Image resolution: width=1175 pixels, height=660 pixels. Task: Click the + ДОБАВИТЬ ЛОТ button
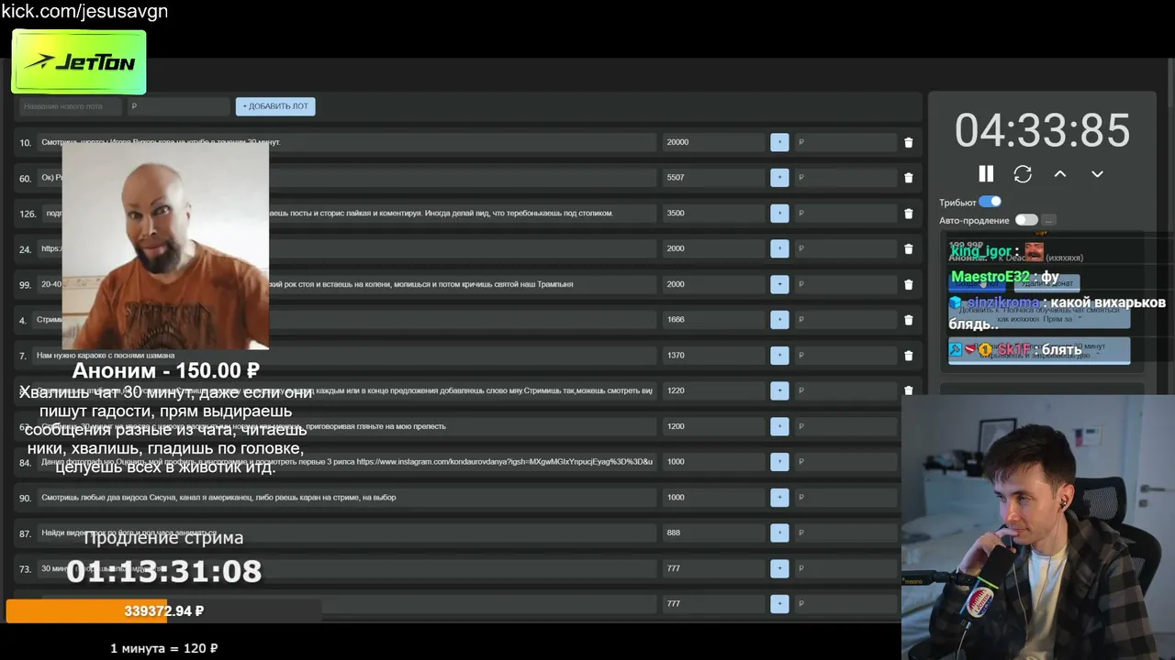[275, 106]
